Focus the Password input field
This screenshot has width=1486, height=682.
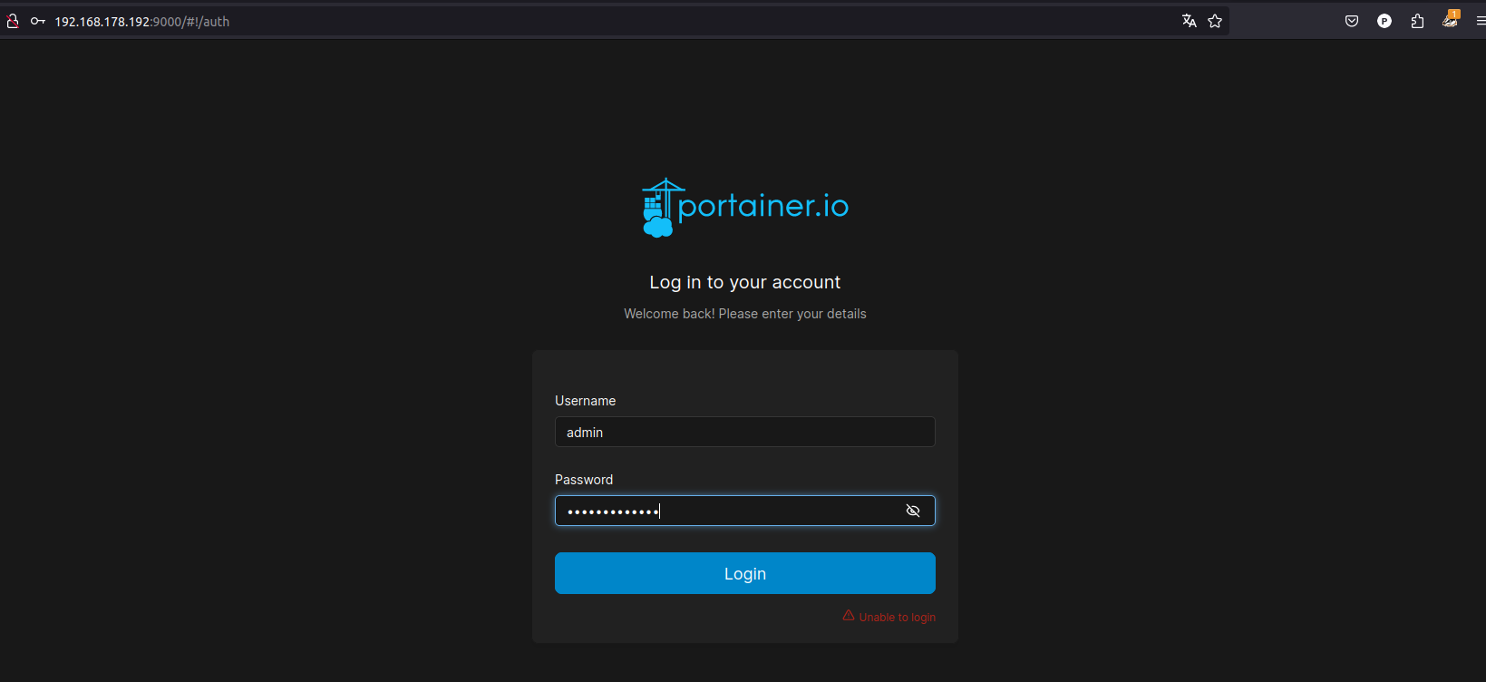(725, 511)
